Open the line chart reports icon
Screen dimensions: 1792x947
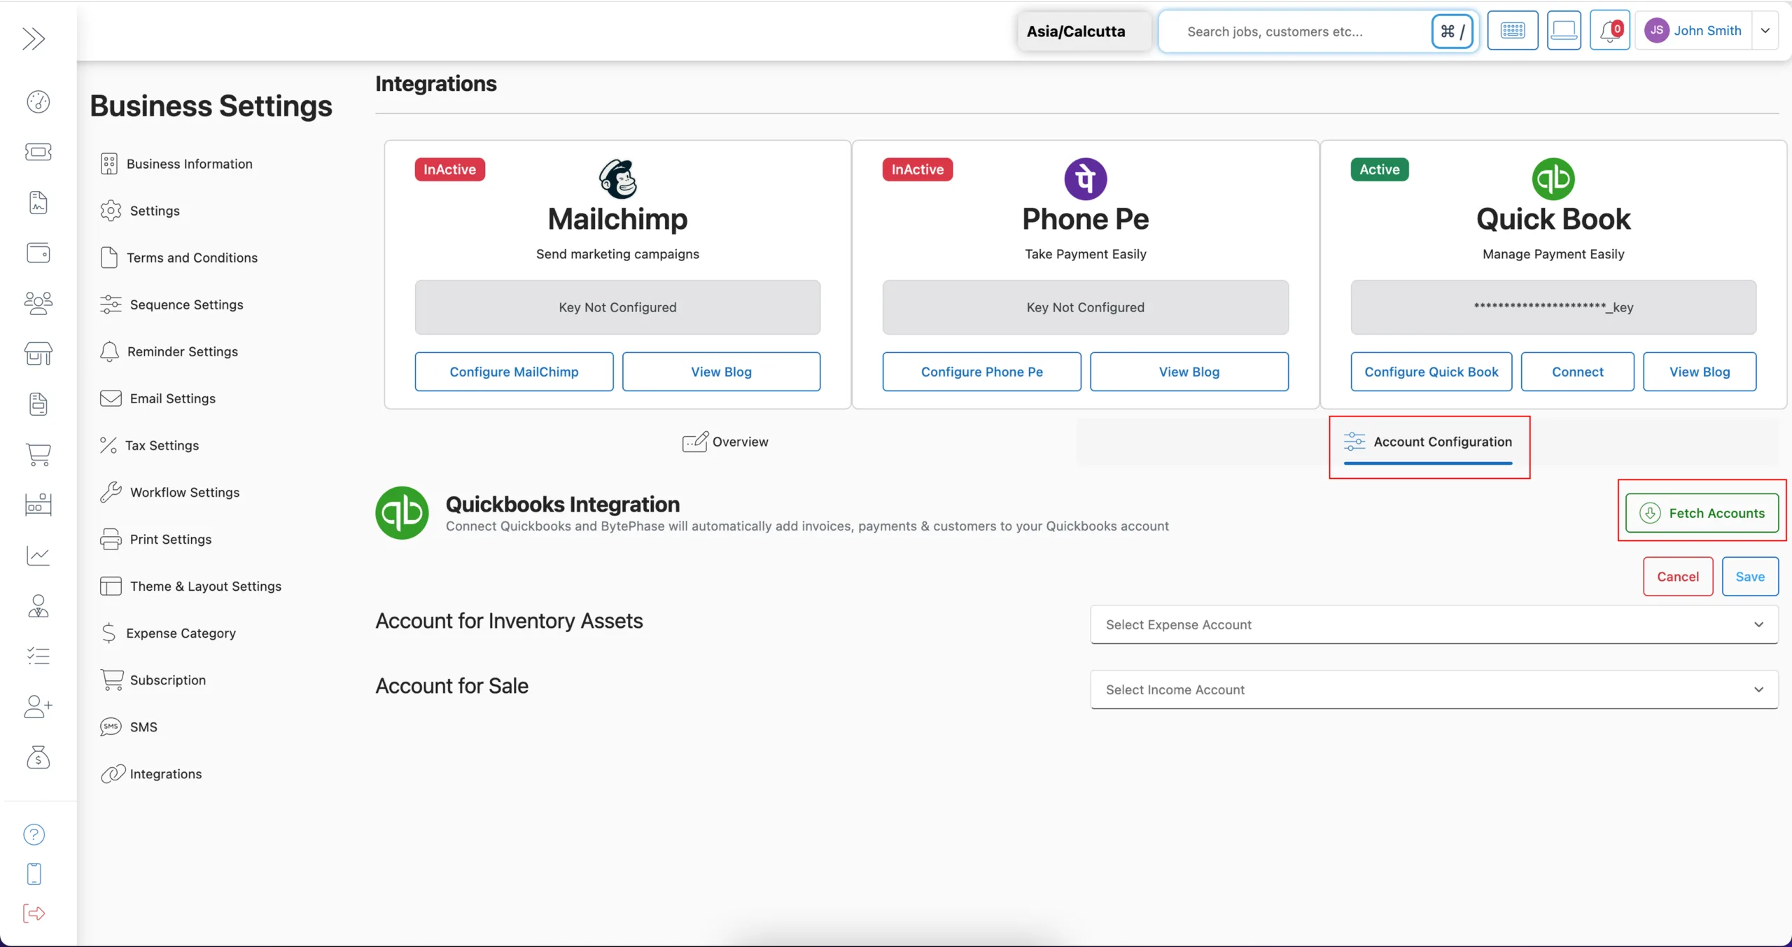coord(38,555)
